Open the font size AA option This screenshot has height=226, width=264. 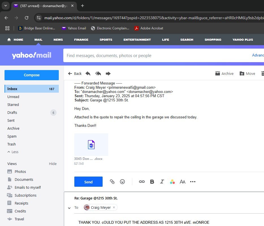point(183,182)
